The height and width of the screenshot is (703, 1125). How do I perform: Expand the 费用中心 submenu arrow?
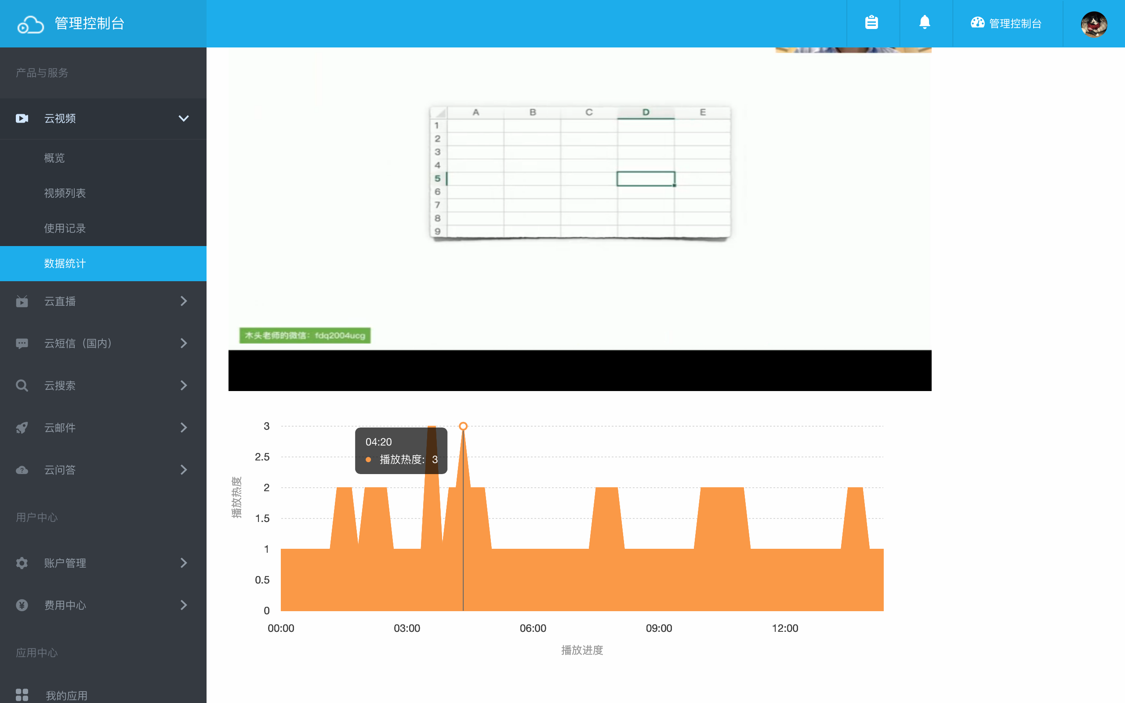[x=184, y=605]
